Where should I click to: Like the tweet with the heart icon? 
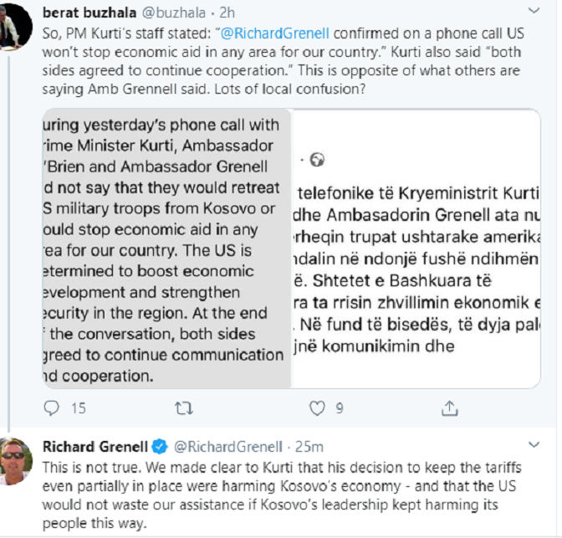pos(317,408)
